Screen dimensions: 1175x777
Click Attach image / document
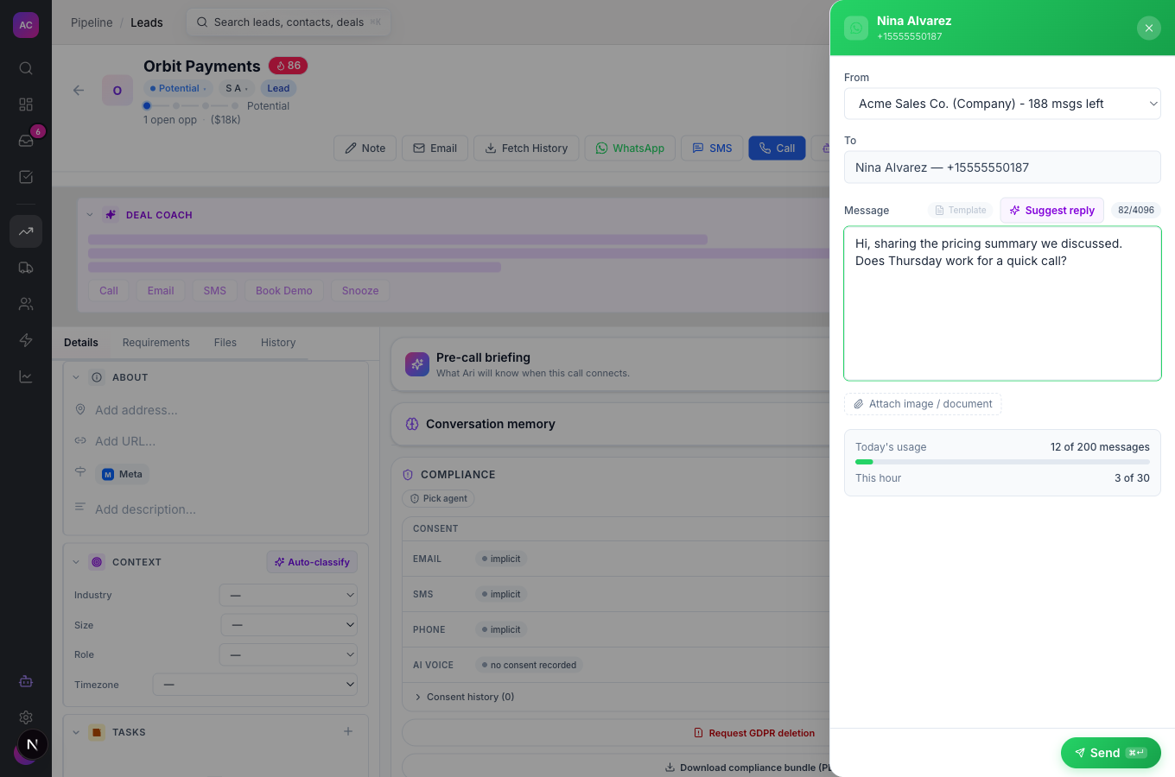(923, 404)
